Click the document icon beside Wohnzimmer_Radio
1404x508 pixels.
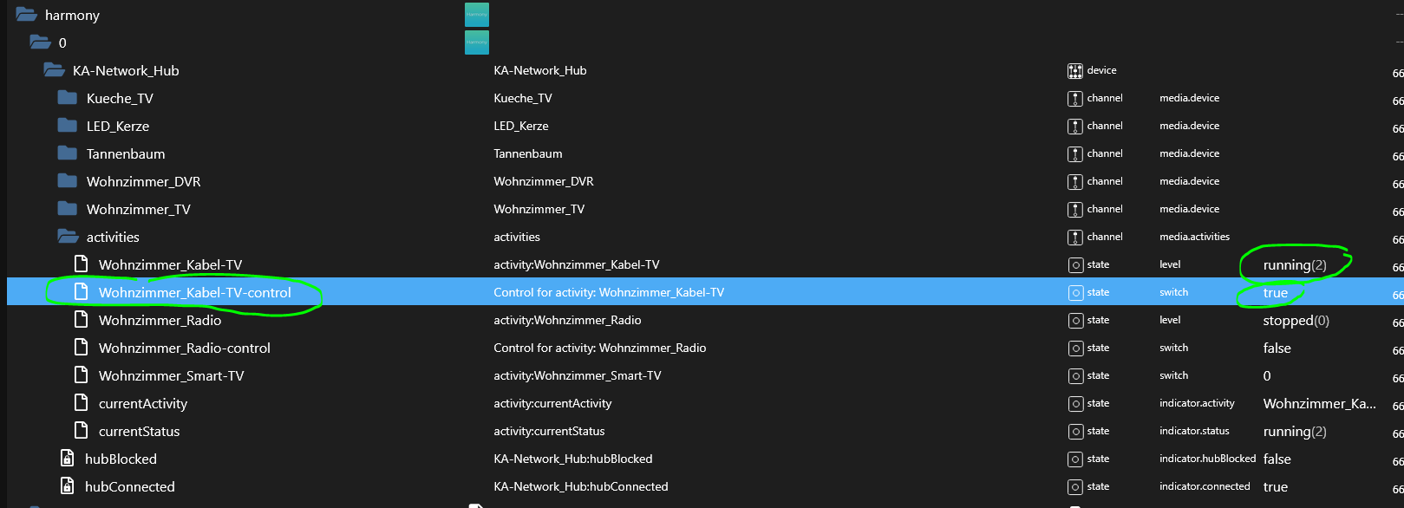[81, 320]
